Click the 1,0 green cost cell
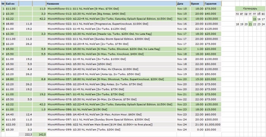This screenshot has width=266, height=137. [x=40, y=109]
